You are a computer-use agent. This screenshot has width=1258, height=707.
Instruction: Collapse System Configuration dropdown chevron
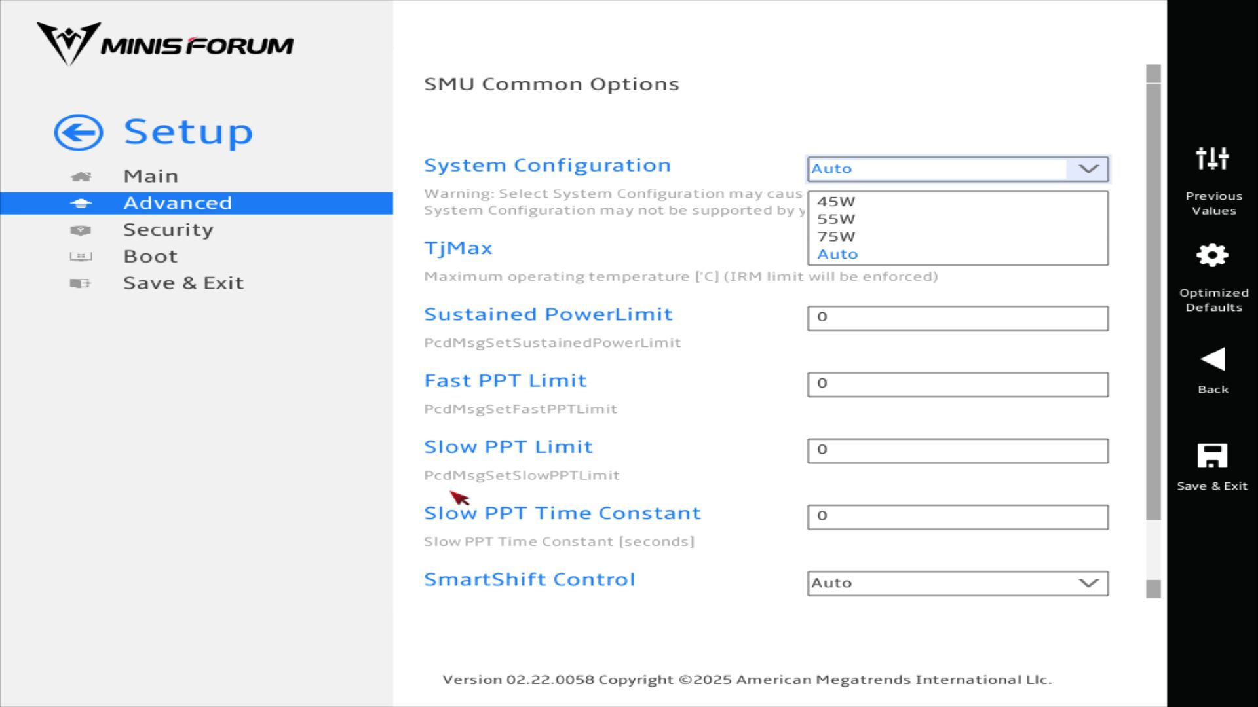(x=1088, y=169)
